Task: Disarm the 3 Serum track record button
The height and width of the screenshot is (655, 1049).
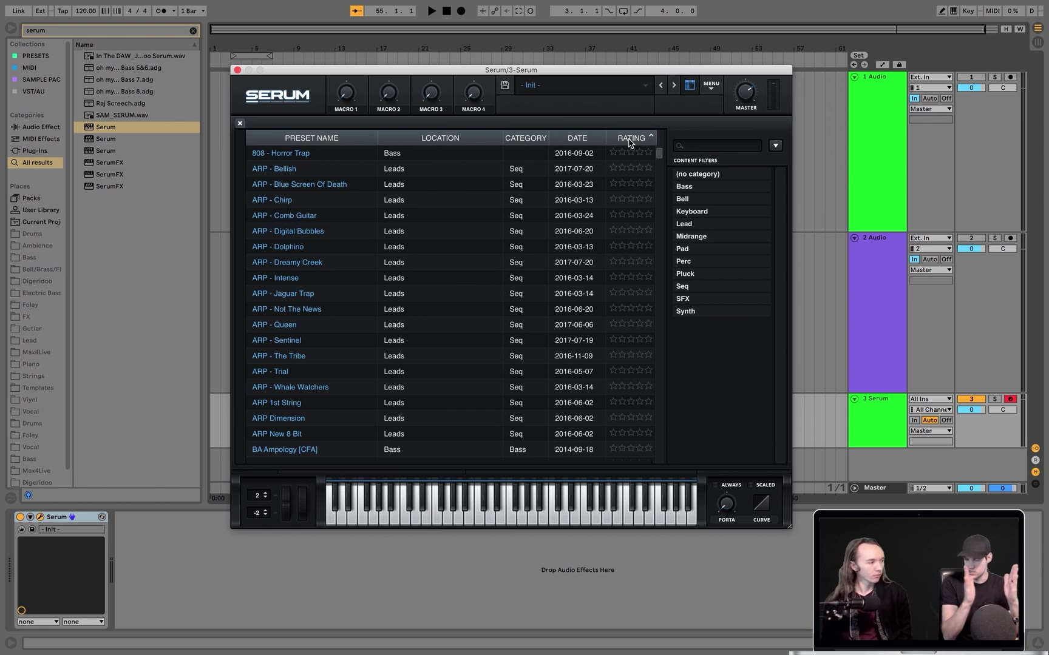Action: pos(1011,399)
